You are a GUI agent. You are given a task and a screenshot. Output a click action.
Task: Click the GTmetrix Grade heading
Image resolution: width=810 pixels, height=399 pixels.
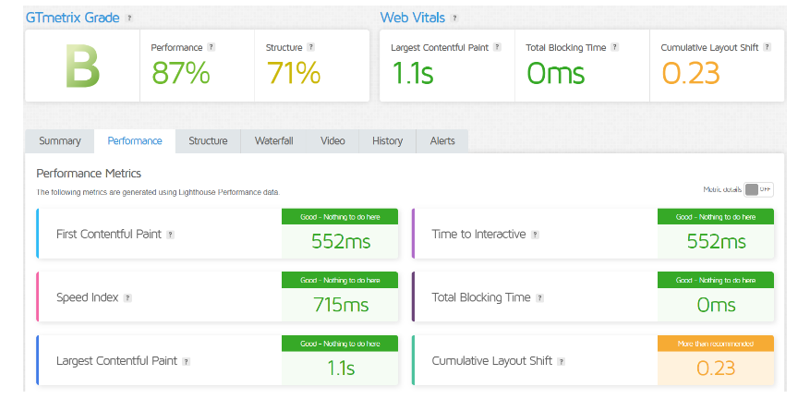[72, 18]
